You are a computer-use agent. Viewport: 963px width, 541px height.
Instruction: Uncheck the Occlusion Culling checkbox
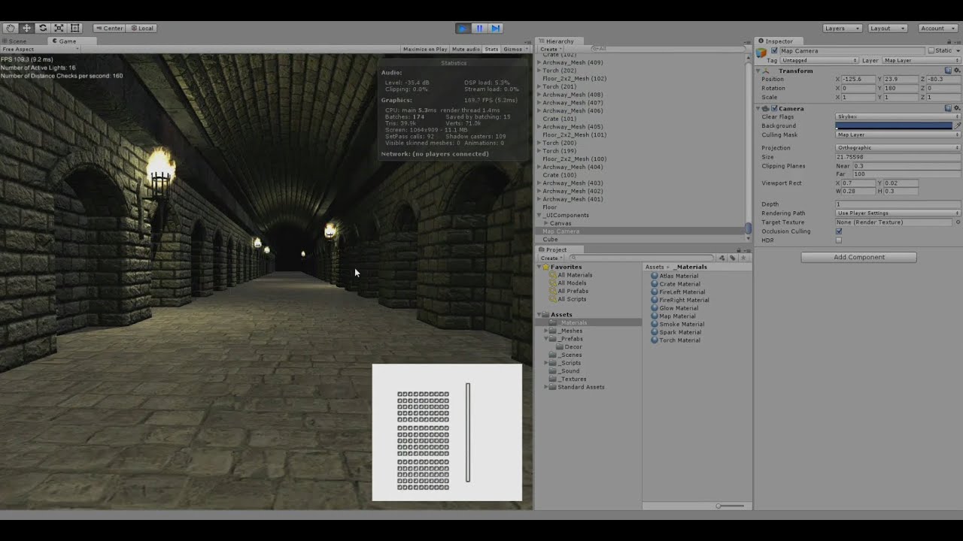[839, 231]
